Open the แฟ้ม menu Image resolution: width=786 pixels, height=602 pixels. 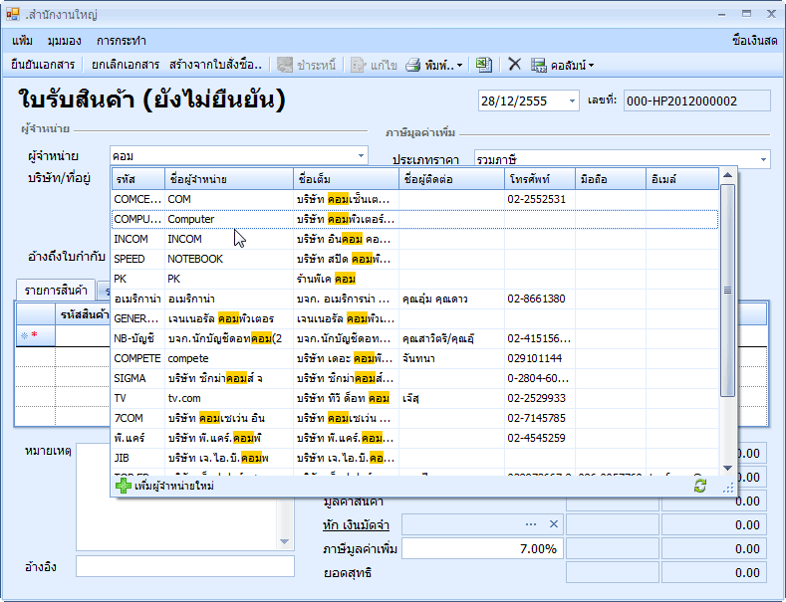(x=23, y=41)
